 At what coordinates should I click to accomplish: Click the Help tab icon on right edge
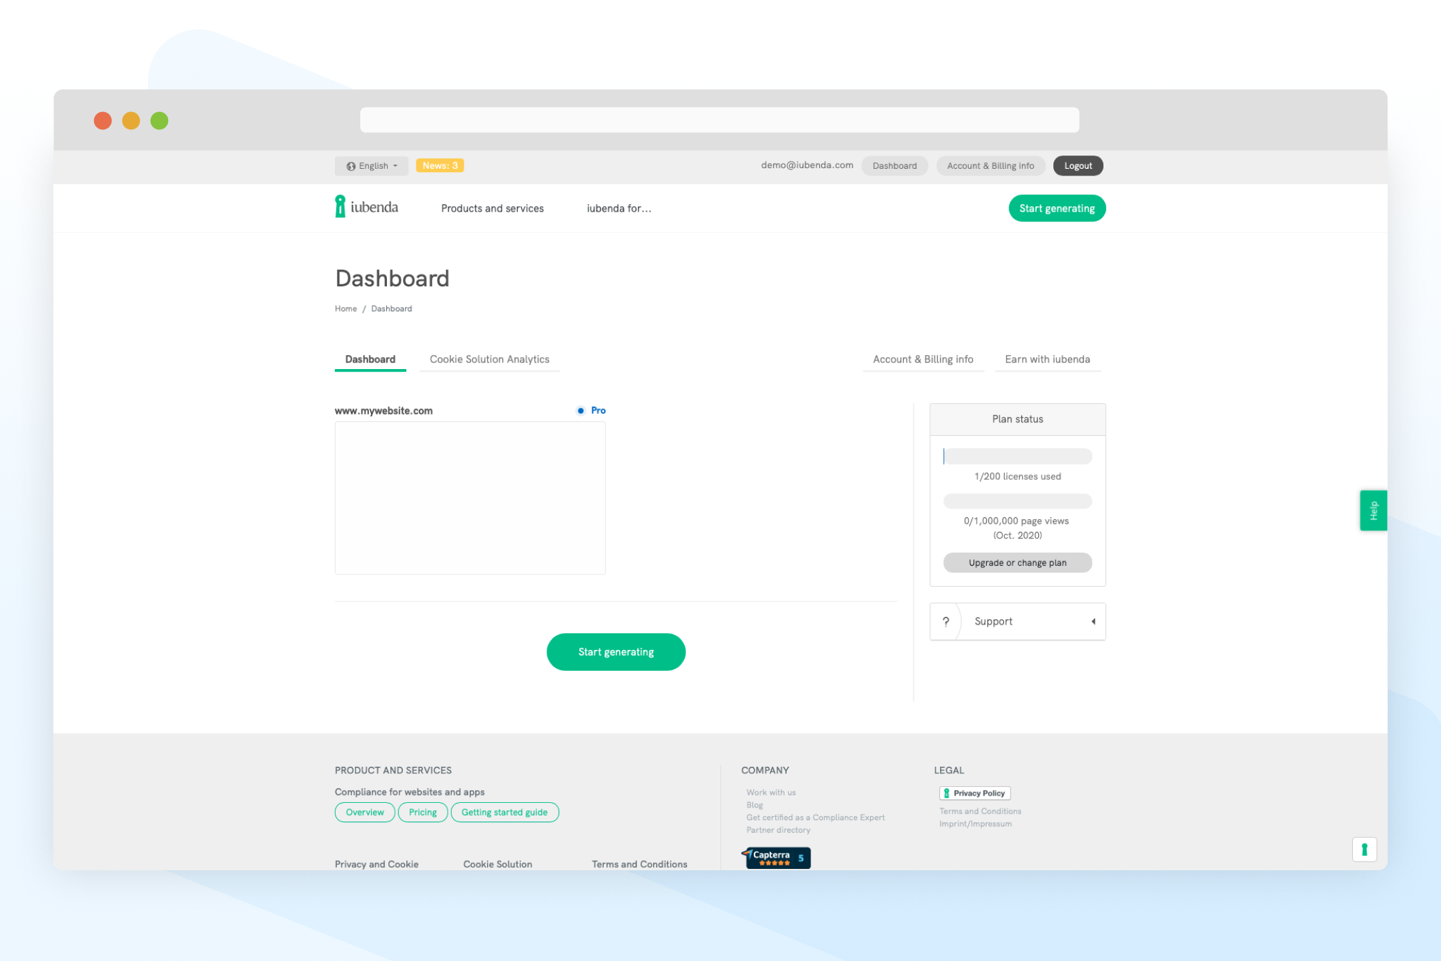click(x=1372, y=512)
